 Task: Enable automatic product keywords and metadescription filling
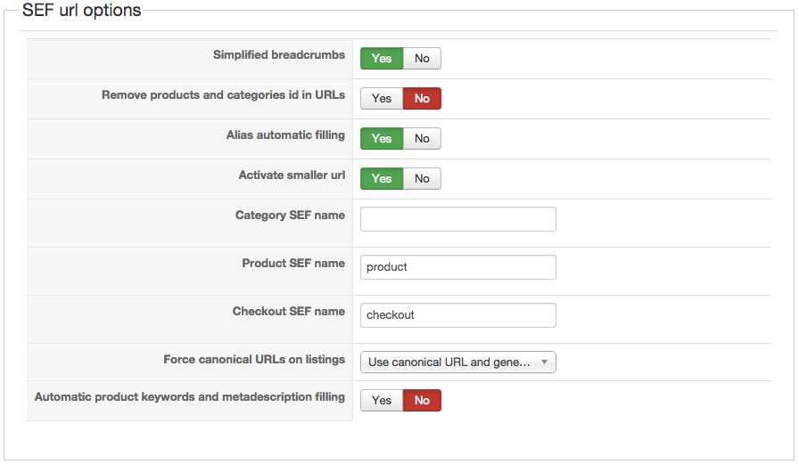click(x=382, y=401)
